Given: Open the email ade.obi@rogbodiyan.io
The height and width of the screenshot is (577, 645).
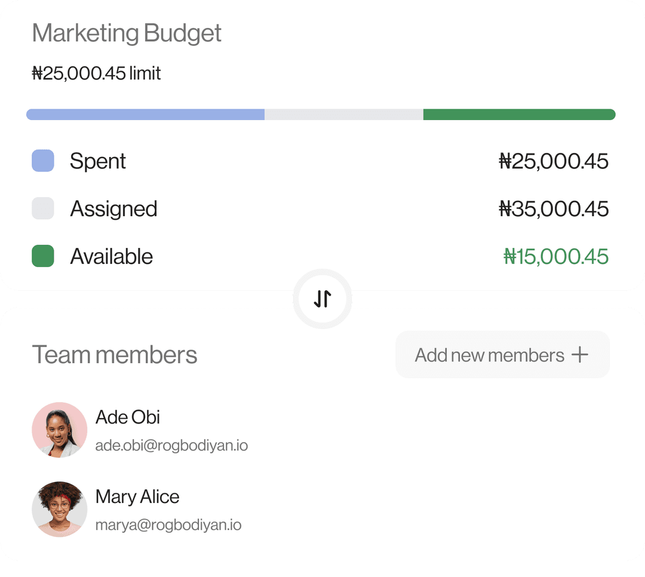Looking at the screenshot, I should tap(172, 445).
